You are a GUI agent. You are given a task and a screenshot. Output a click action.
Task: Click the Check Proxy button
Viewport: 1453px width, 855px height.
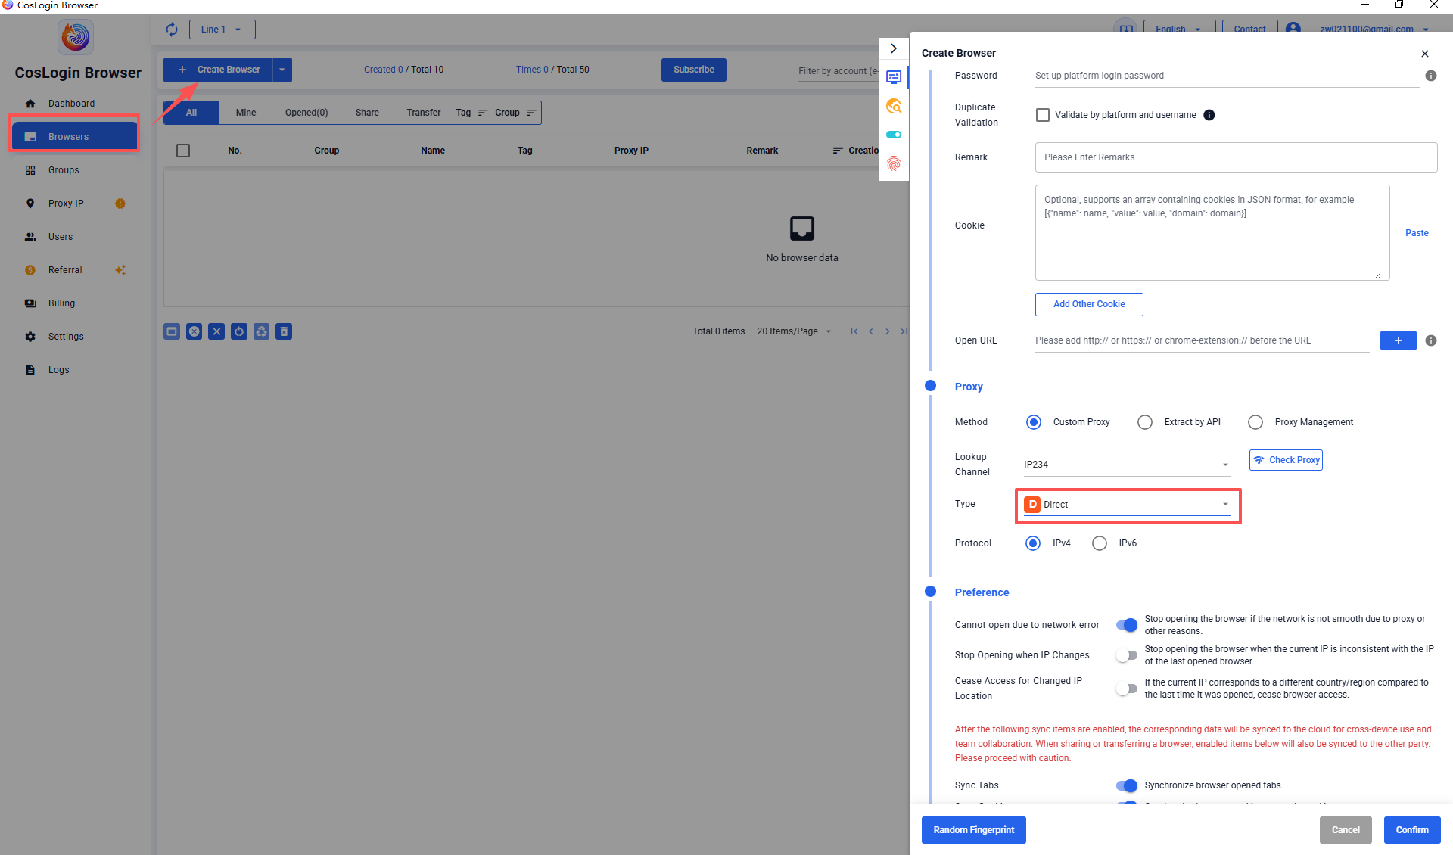pyautogui.click(x=1286, y=460)
